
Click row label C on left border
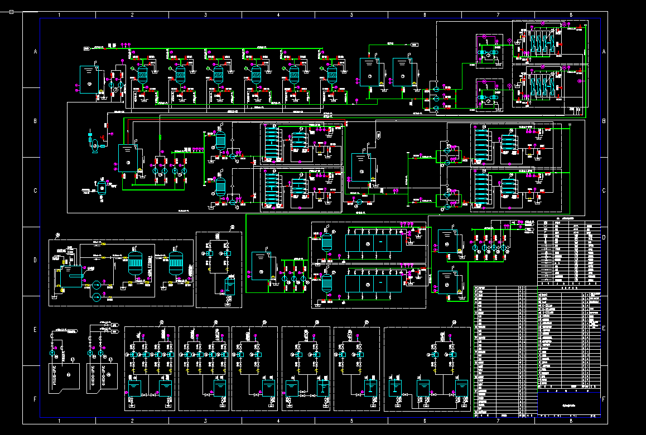click(x=35, y=190)
